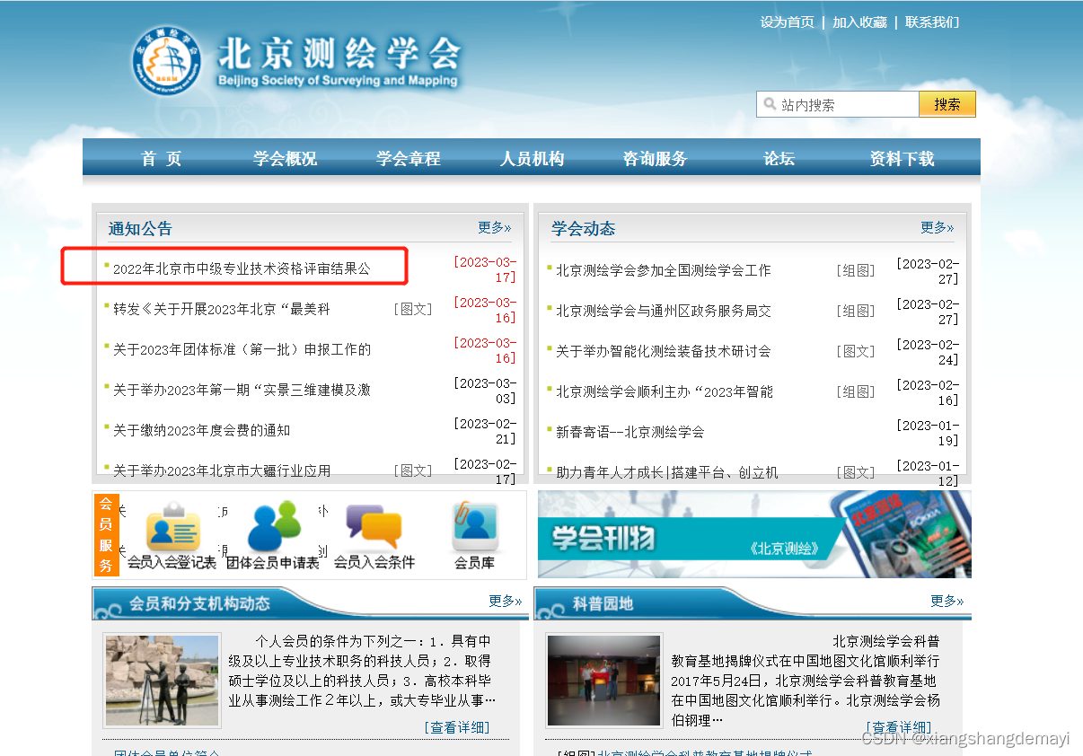Click [图文] tag beside 关于举办智能化测绘装备技术研讨会

click(x=856, y=351)
